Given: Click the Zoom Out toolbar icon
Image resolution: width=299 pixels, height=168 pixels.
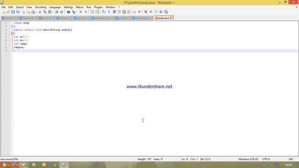Looking at the screenshot, I should coord(85,12).
